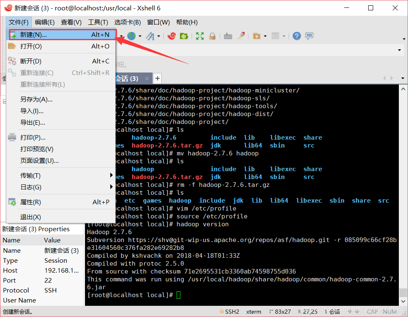Click the Value column header in Properties
Viewport: 408px width, 317px height.
click(63, 240)
